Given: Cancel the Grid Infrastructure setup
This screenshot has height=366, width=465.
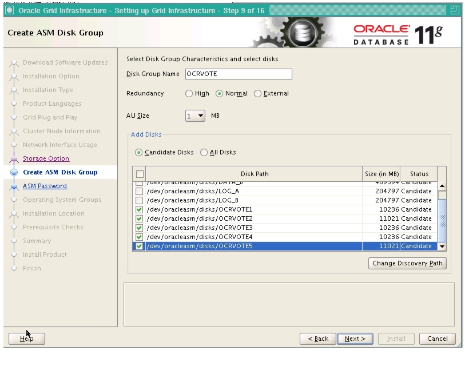Looking at the screenshot, I should 438,339.
